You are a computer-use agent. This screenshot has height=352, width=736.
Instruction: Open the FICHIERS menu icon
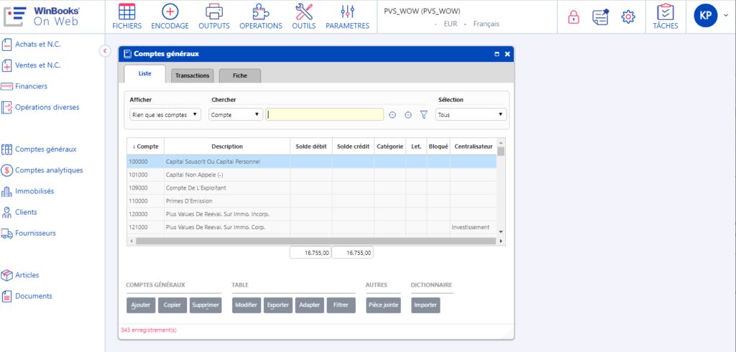pos(126,11)
